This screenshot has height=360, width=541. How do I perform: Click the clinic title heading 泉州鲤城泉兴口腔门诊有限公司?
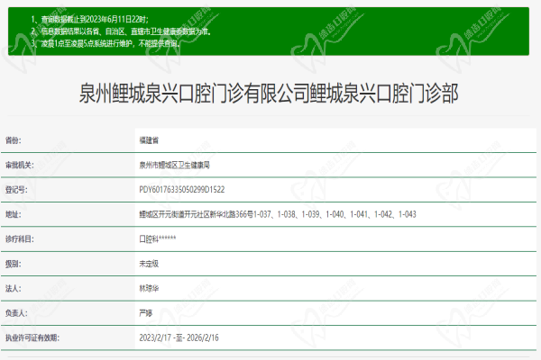click(269, 94)
